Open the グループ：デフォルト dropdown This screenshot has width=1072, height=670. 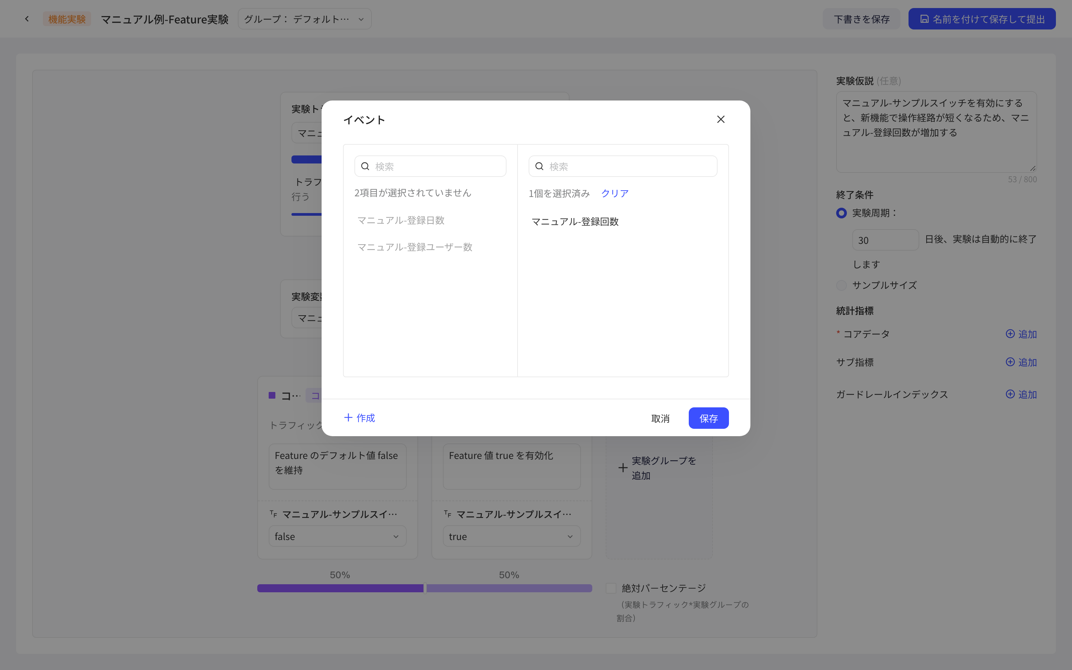pos(304,19)
